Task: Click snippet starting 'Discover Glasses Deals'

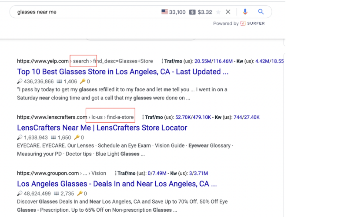Action: (x=122, y=206)
